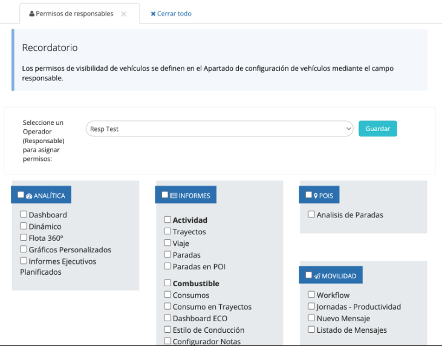Open the Resp Test operator dropdown

pyautogui.click(x=219, y=129)
